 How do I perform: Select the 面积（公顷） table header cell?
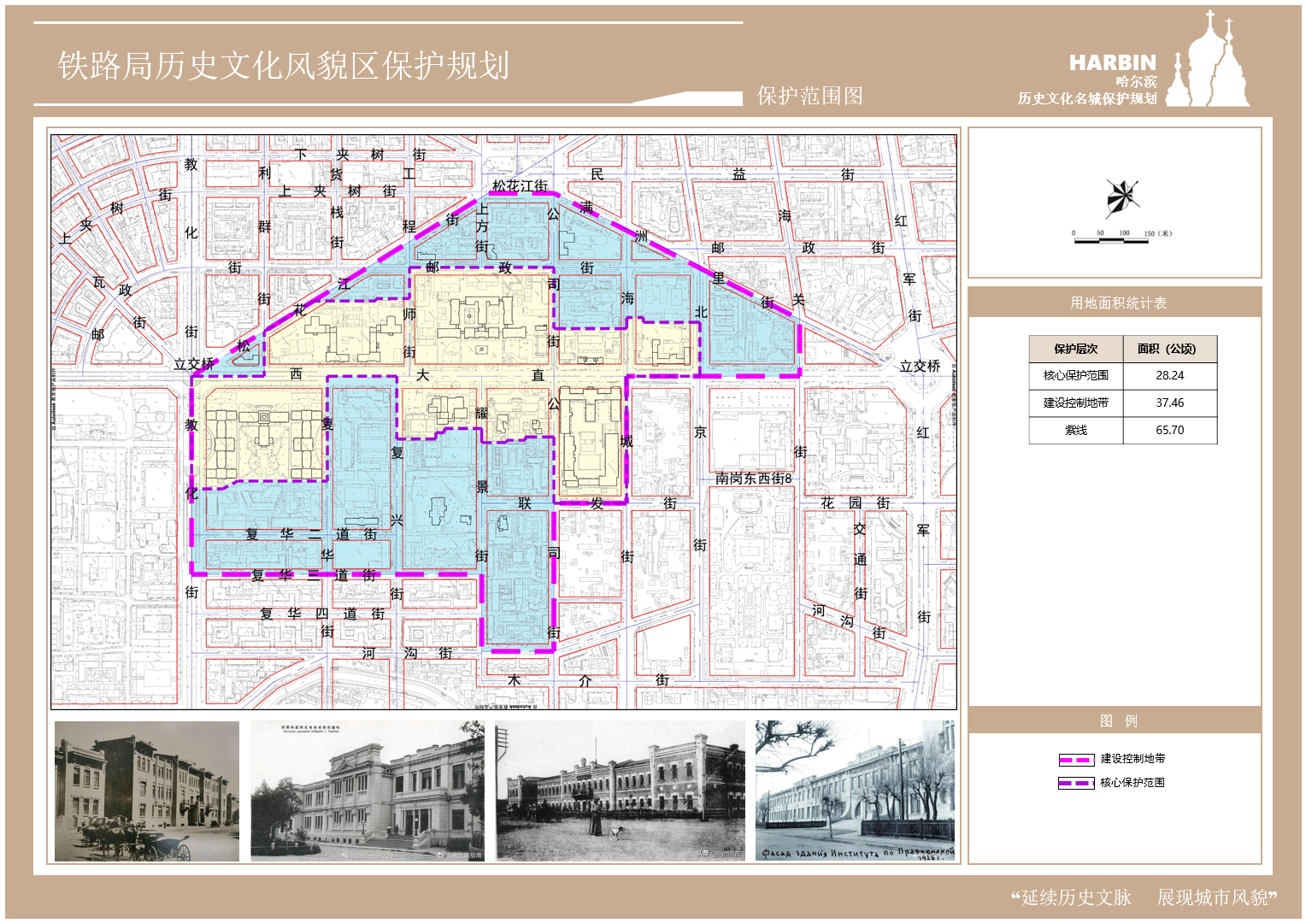tap(1169, 349)
